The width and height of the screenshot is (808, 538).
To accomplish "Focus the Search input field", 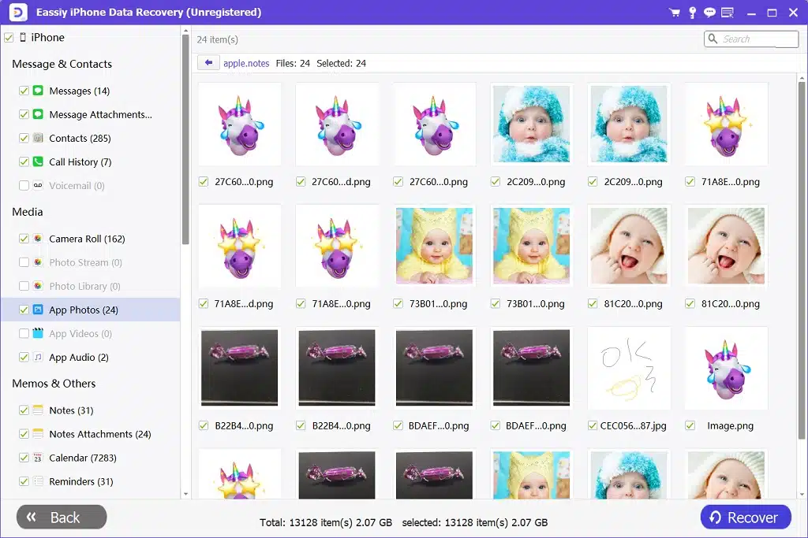I will point(757,39).
